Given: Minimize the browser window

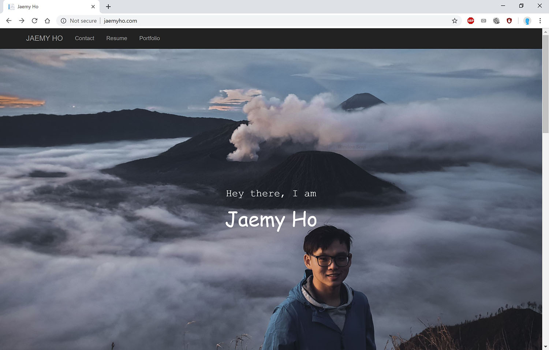Looking at the screenshot, I should click(503, 6).
